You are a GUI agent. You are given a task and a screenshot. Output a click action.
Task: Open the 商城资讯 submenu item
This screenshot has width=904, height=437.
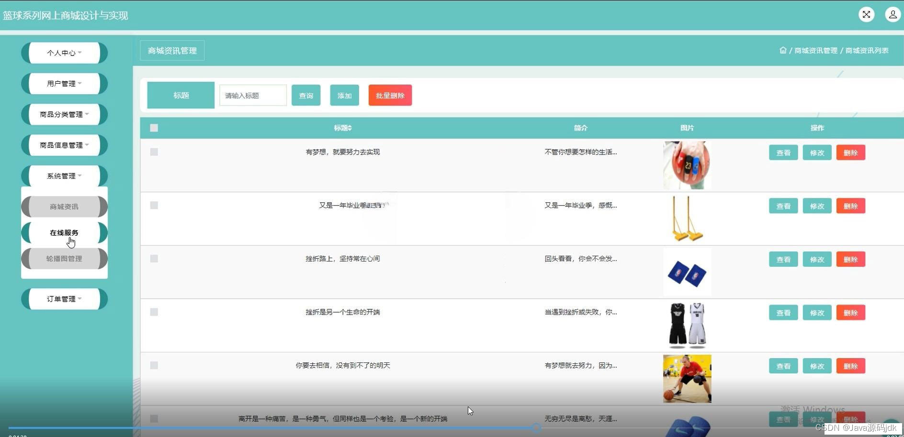[x=64, y=207]
